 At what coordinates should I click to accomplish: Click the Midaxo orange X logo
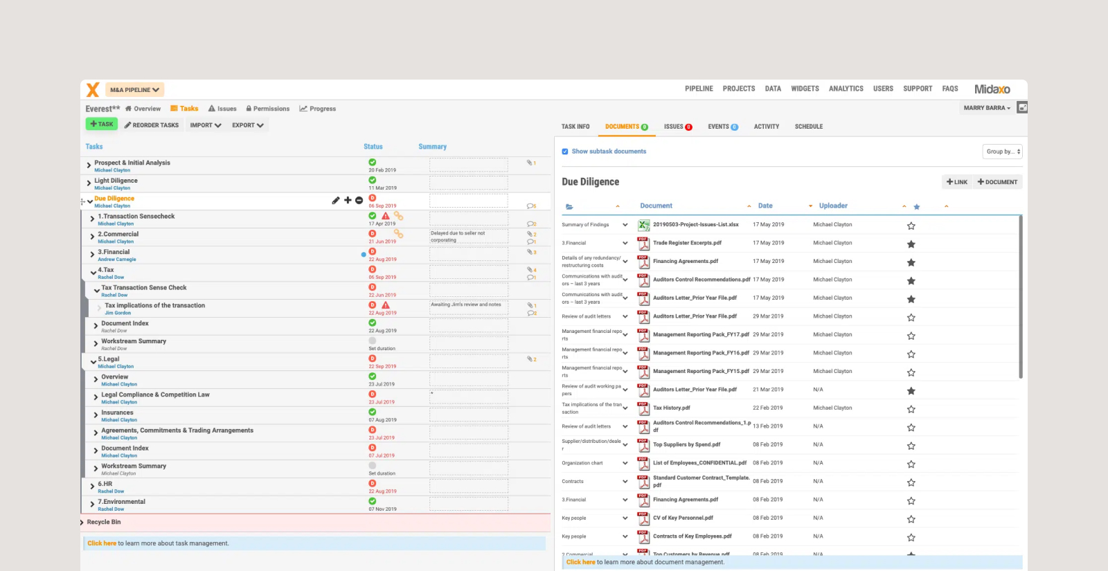point(93,89)
